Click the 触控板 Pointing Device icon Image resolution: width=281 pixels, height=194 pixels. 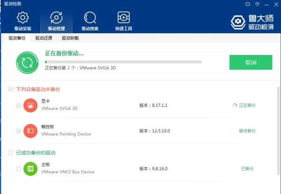pyautogui.click(x=30, y=131)
